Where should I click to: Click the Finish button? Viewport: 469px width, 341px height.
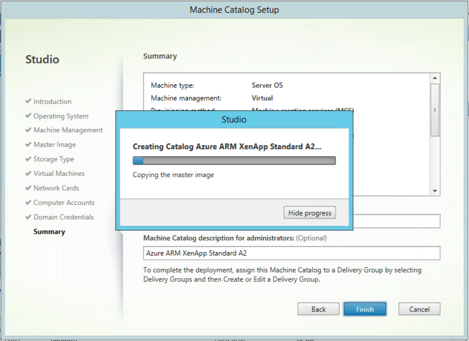click(365, 309)
